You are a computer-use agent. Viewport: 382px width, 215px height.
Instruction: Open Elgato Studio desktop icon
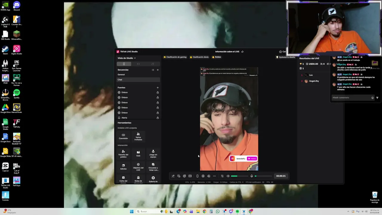point(17,50)
